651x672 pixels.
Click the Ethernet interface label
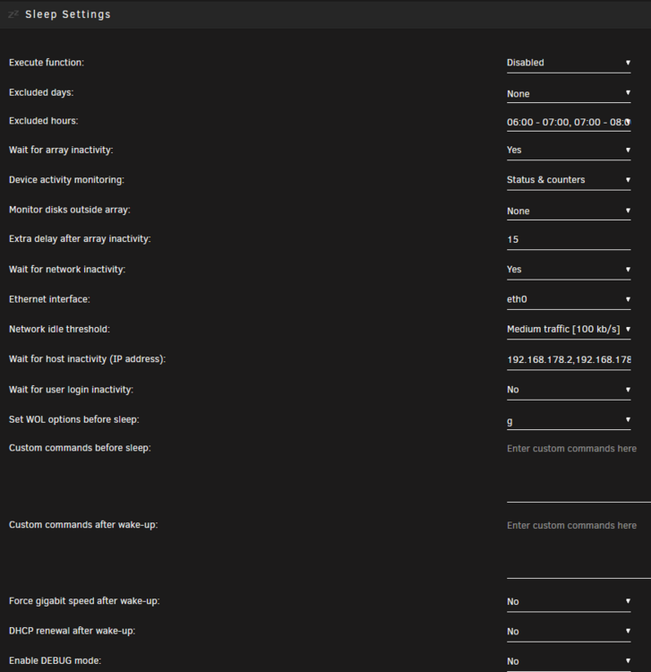click(49, 299)
